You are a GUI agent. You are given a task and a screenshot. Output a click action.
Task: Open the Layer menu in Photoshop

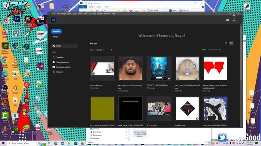click(69, 14)
